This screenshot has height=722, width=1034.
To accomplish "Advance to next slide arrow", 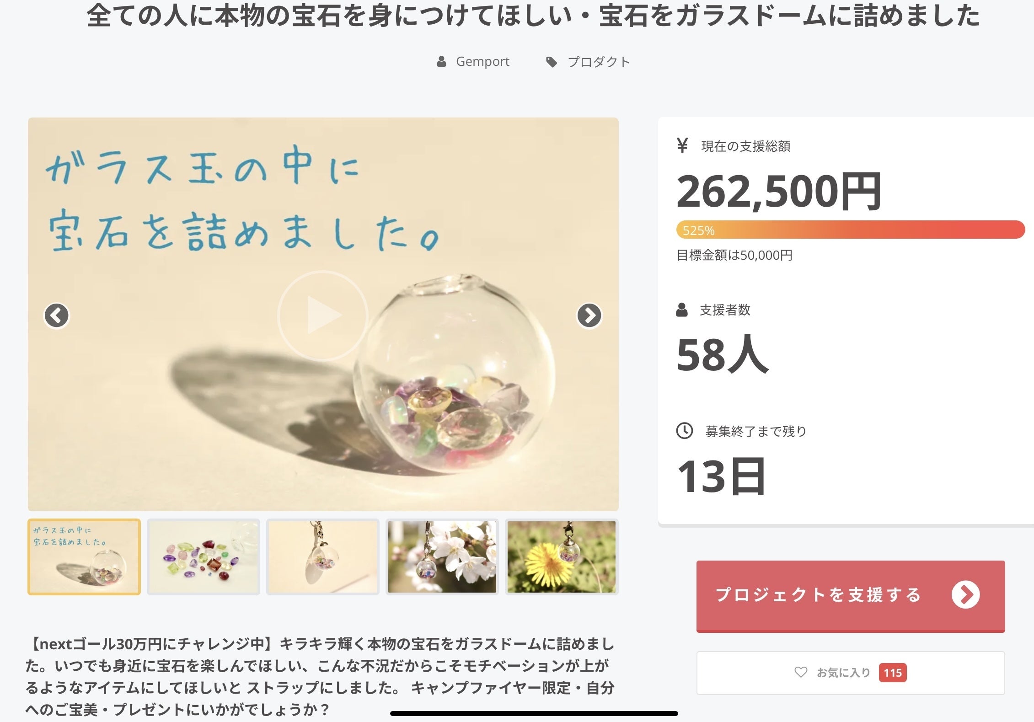I will [589, 316].
